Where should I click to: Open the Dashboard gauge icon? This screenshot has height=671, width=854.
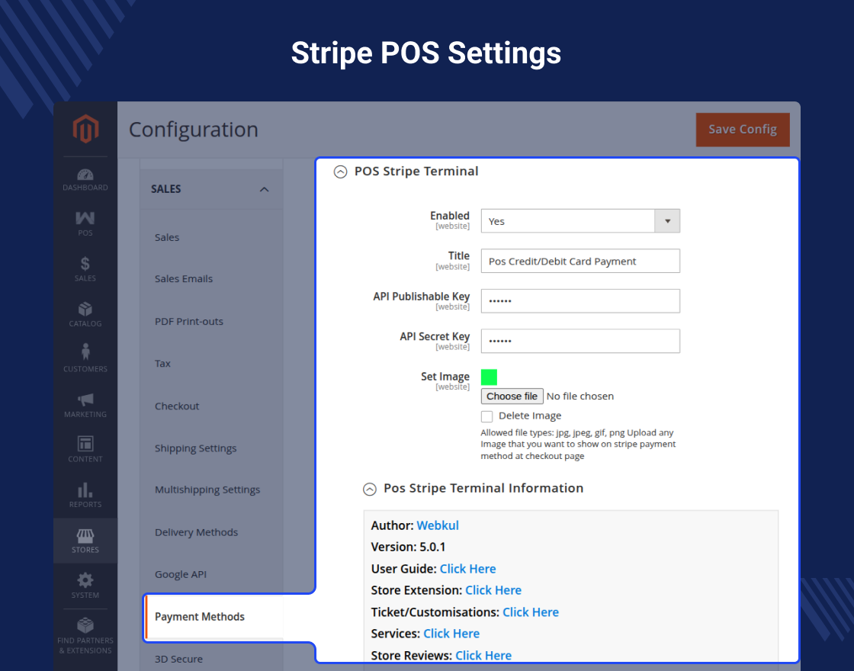coord(85,175)
